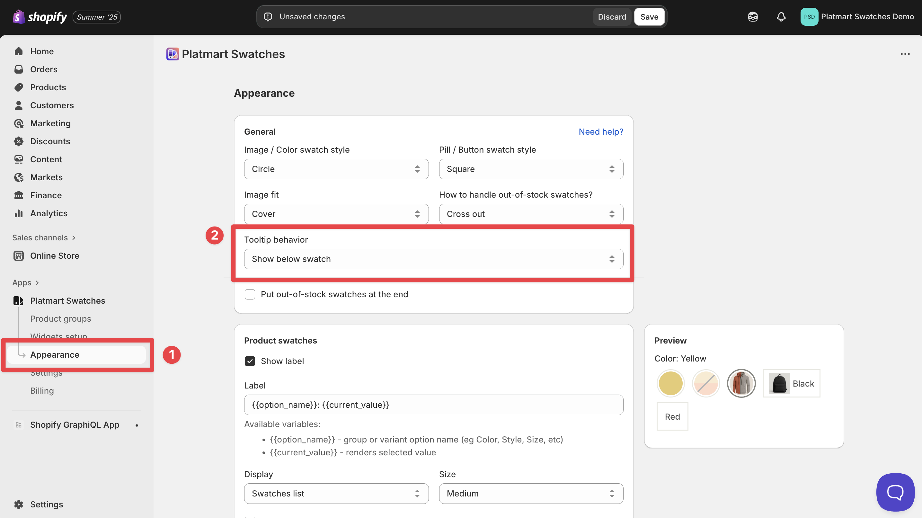
Task: Open the Size Medium dropdown
Action: 531,494
